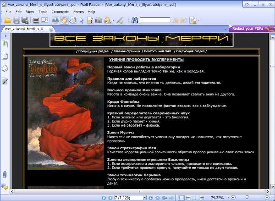Close the Vse_zakonyi_Merfi document tab
The image size is (275, 201).
pyautogui.click(x=51, y=29)
